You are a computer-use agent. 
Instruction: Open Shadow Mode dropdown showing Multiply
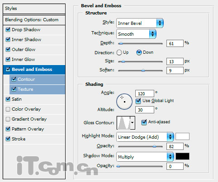coord(145,157)
